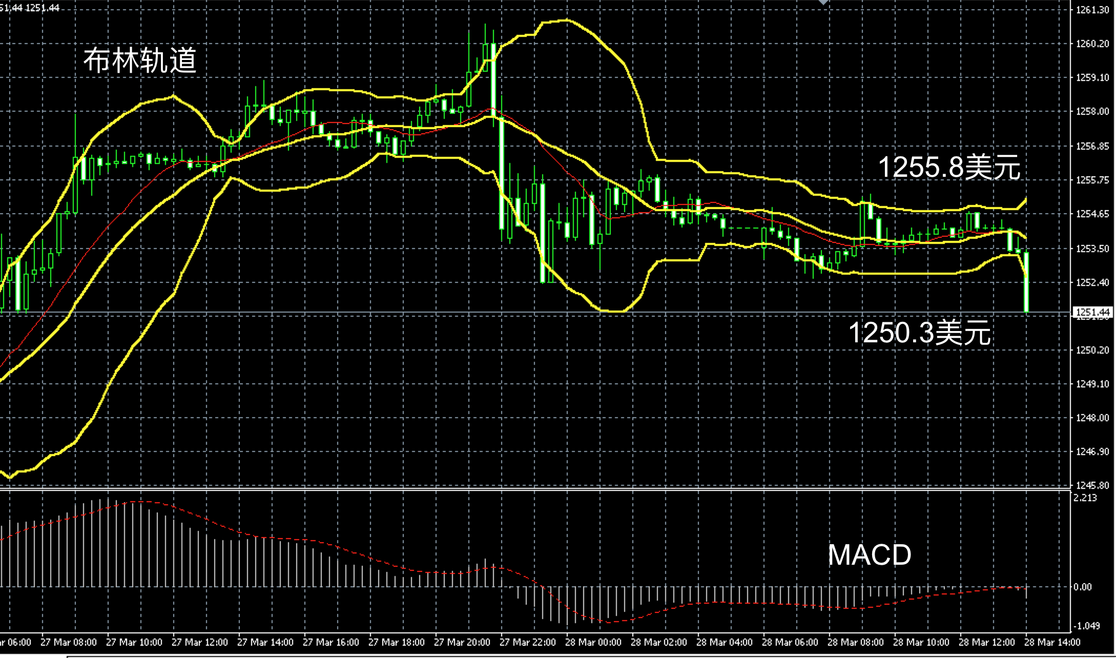The image size is (1116, 658).
Task: Click the last falling candlestick at right edge
Action: [1026, 282]
